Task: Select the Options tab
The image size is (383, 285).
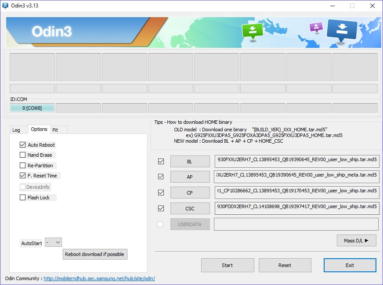Action: [x=39, y=129]
